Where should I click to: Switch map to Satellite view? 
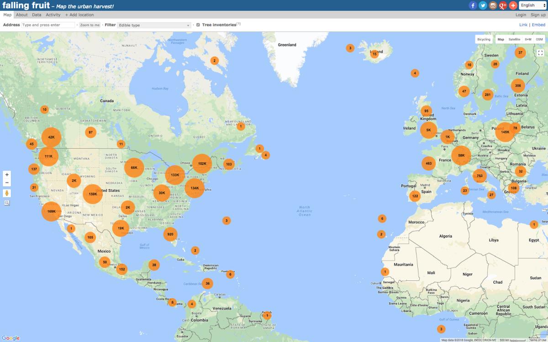coord(514,40)
